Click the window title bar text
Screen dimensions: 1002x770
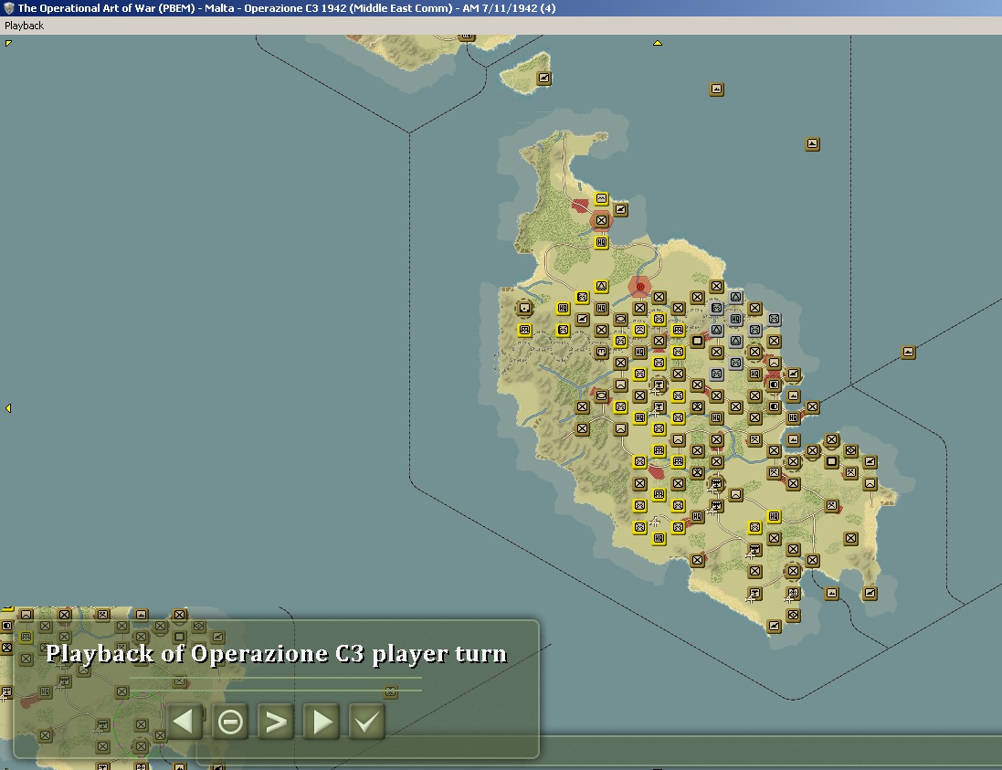pos(287,8)
